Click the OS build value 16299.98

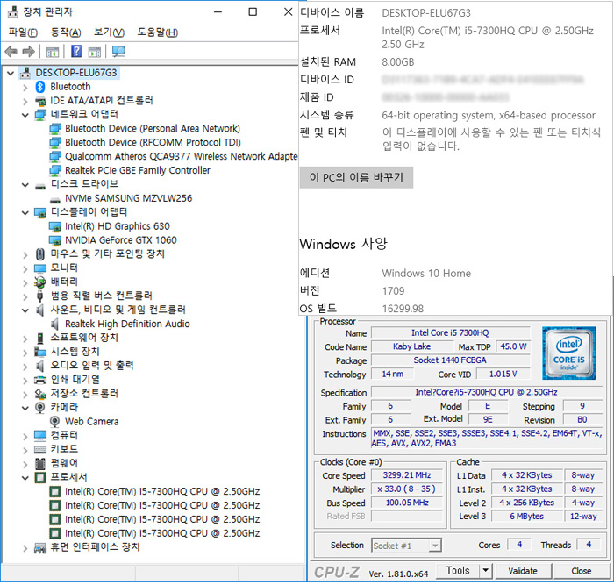[x=403, y=309]
